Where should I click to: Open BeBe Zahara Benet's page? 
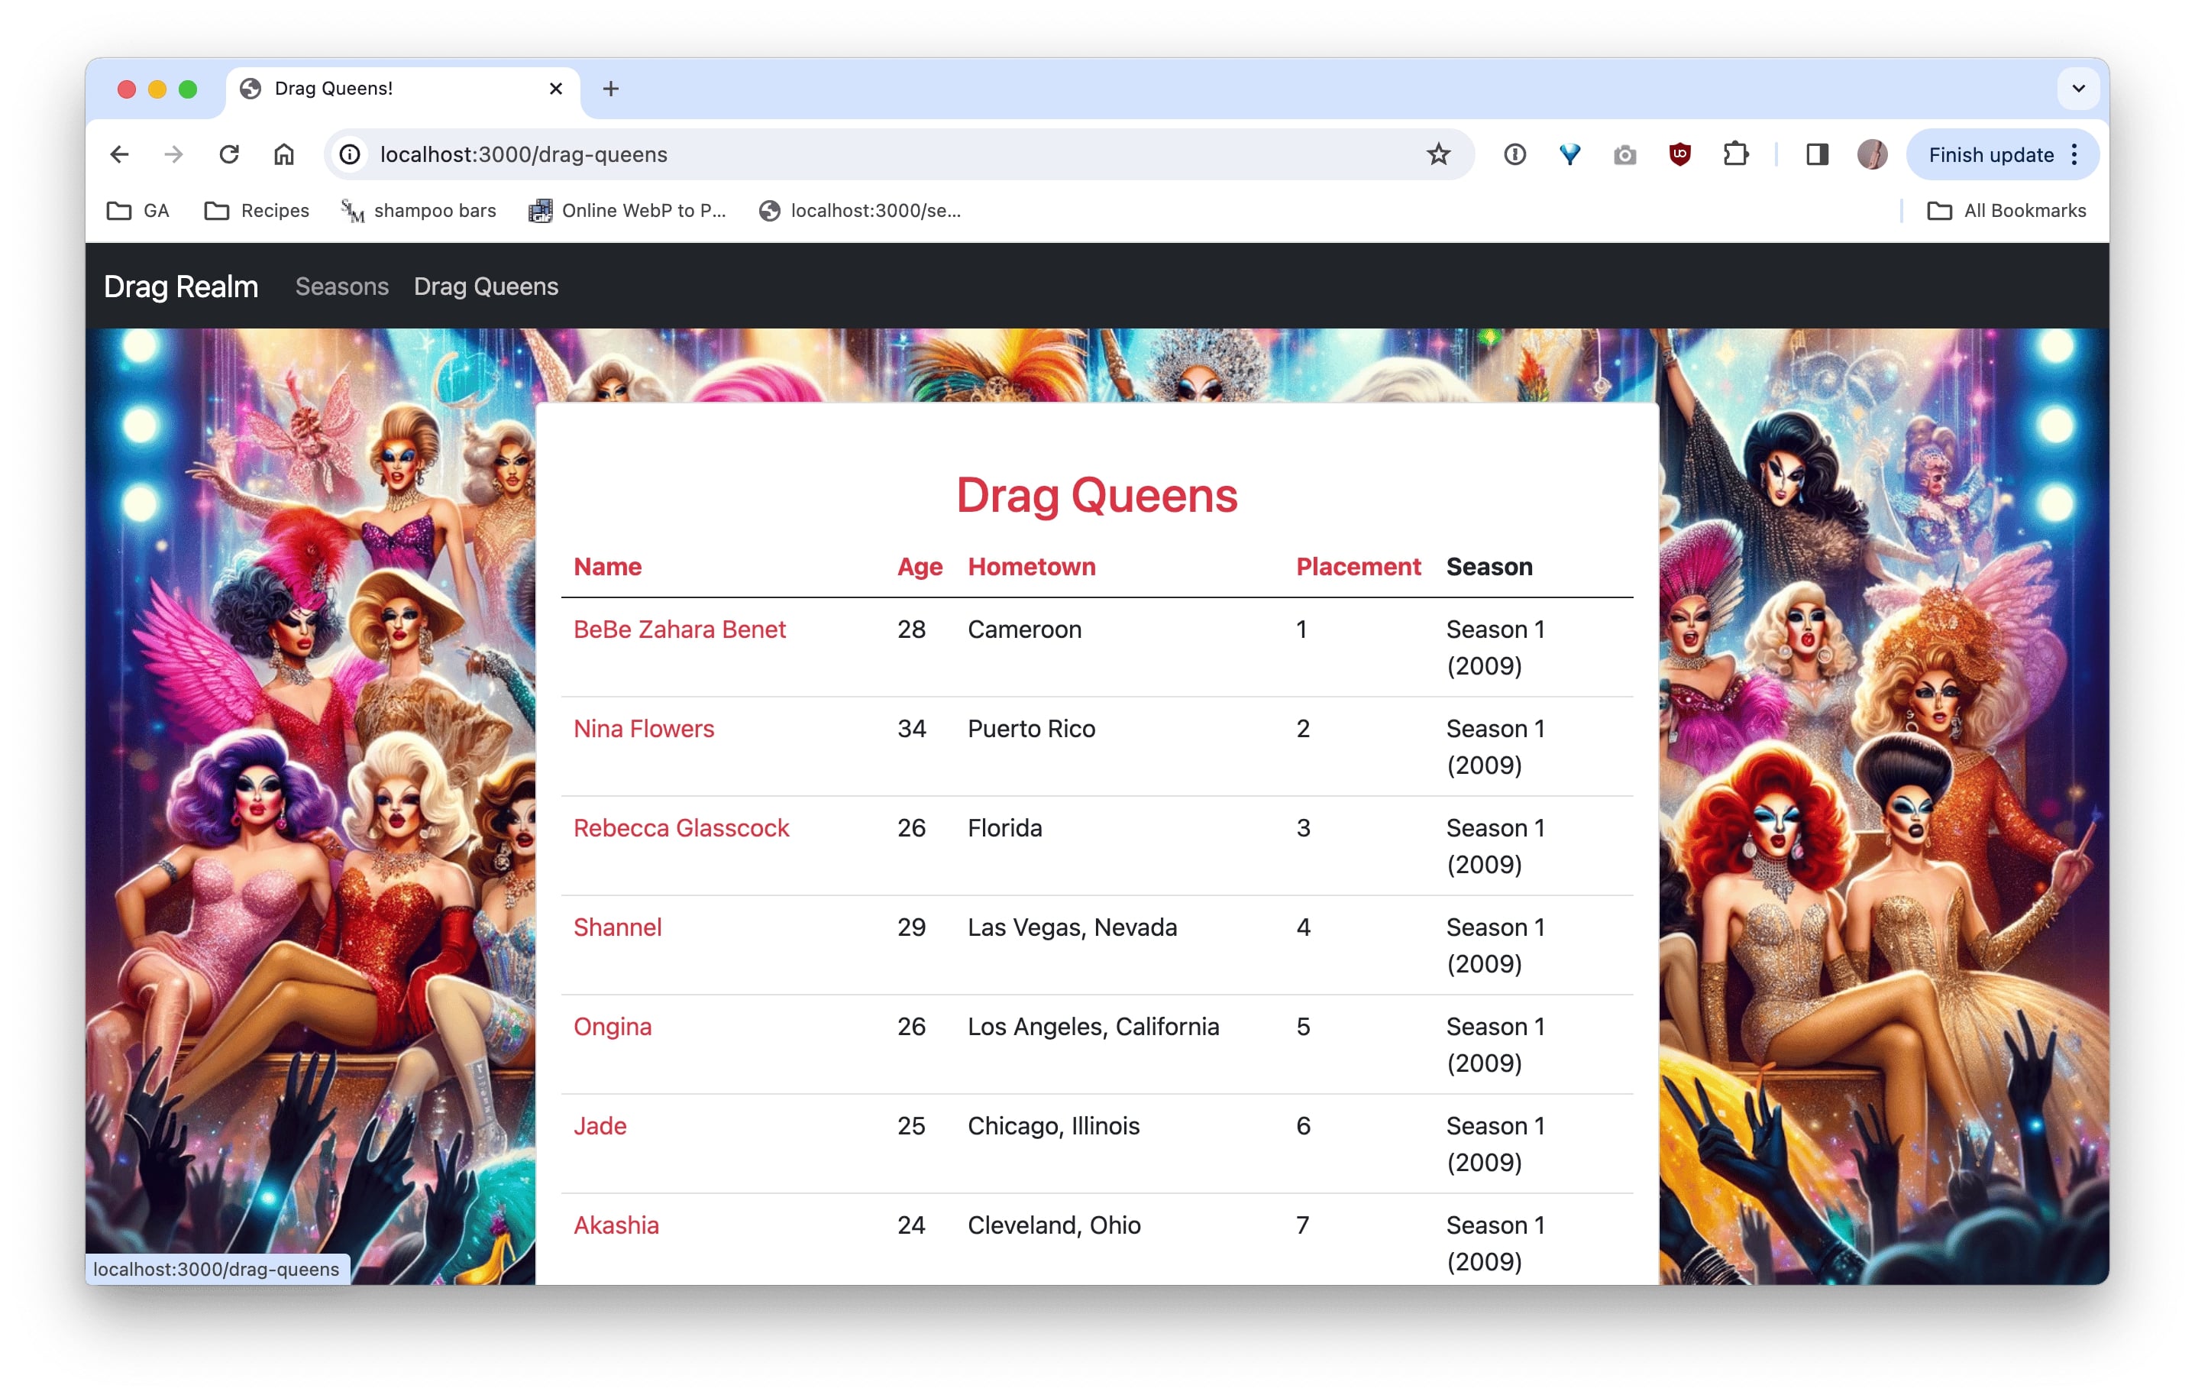point(679,629)
